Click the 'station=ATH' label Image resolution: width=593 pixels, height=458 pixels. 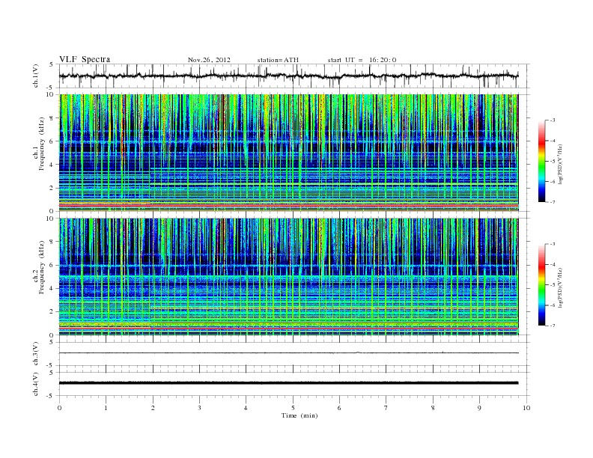click(x=278, y=60)
